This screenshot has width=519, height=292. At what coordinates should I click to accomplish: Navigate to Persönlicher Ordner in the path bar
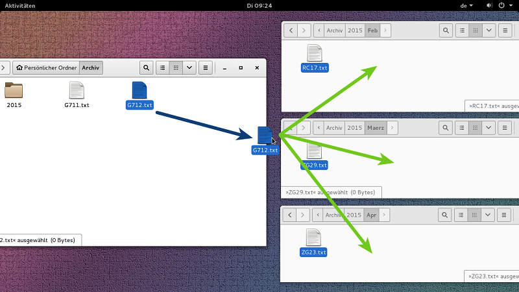click(x=46, y=67)
